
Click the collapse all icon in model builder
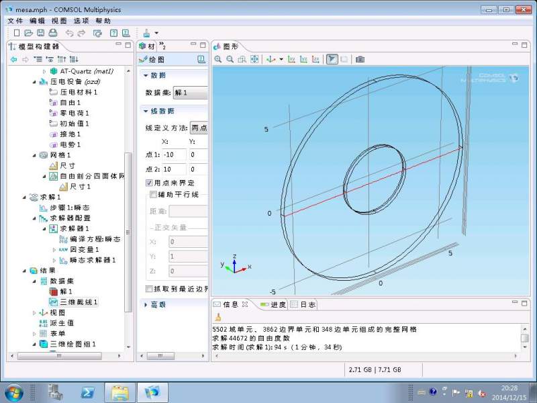pyautogui.click(x=62, y=59)
